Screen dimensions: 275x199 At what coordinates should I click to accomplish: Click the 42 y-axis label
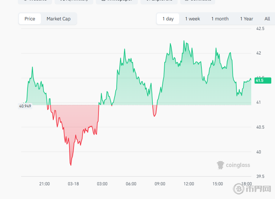(259, 53)
